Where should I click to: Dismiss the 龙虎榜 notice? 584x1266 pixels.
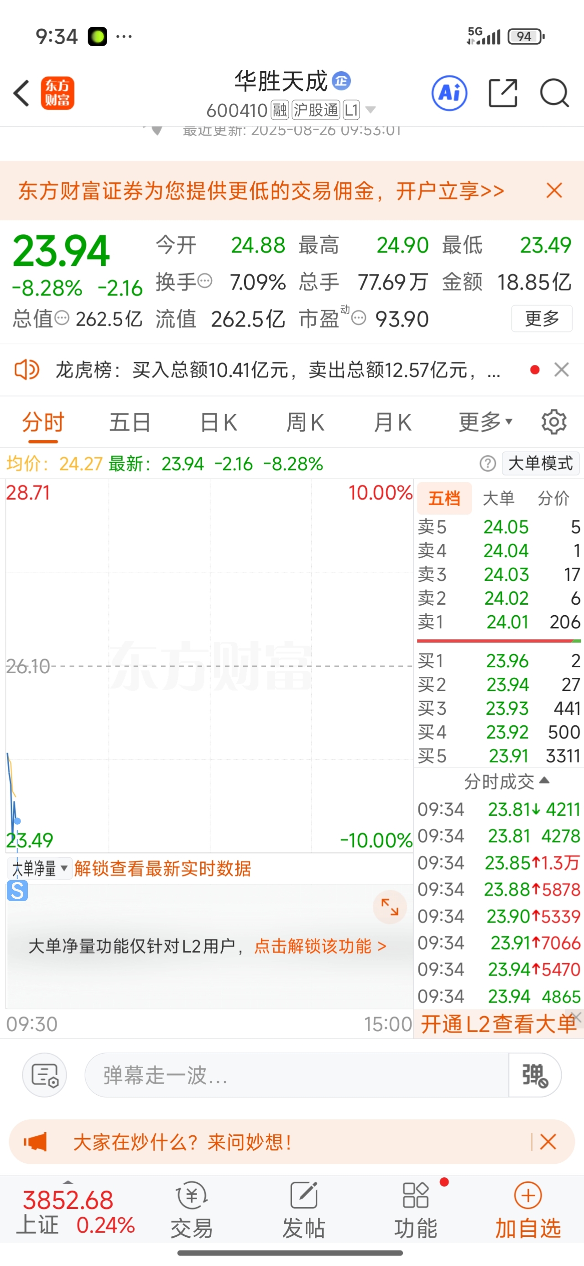pos(561,369)
